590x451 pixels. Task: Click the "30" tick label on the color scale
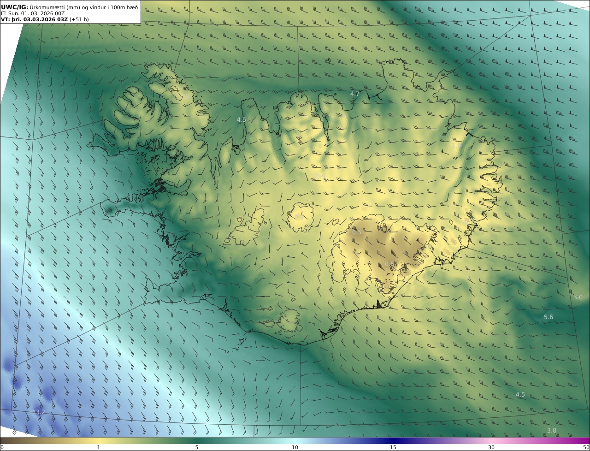tap(491, 447)
